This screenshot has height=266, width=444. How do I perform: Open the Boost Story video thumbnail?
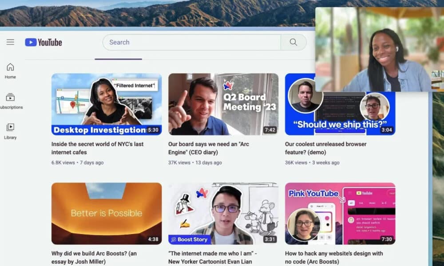point(223,213)
